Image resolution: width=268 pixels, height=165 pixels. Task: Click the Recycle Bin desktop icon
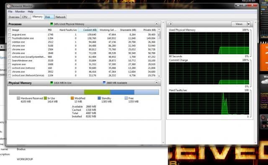point(249,1)
